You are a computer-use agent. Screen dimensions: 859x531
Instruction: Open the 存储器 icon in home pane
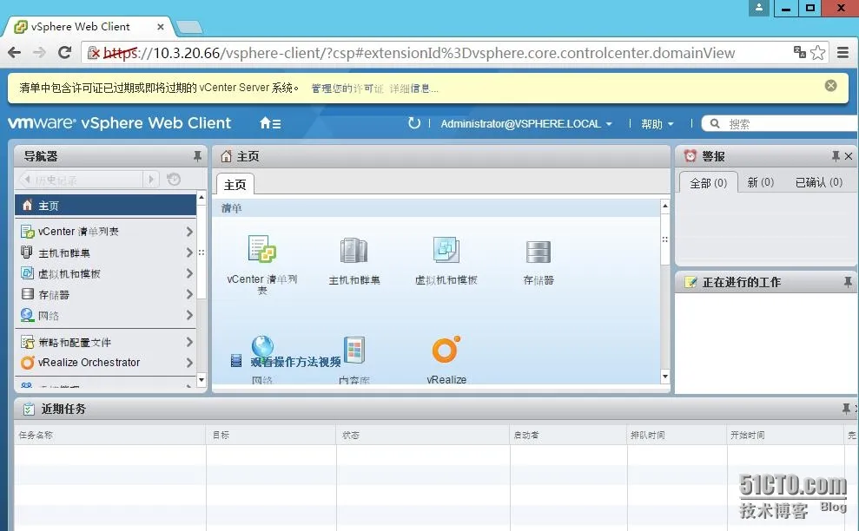[x=538, y=252]
